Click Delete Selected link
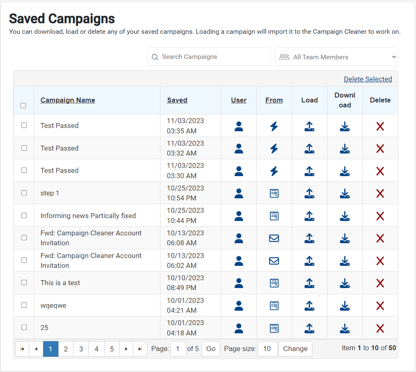Viewport: 416px width, 372px height. 368,79
